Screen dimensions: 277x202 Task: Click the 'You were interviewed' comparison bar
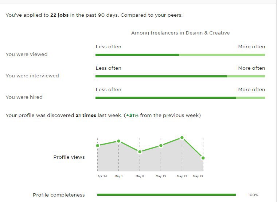[180, 76]
